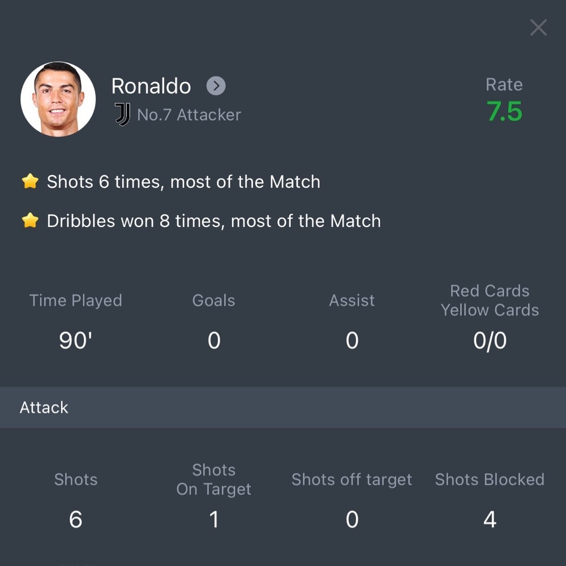Tap the Shots off target label
Viewport: 566px width, 566px height.
pos(351,479)
